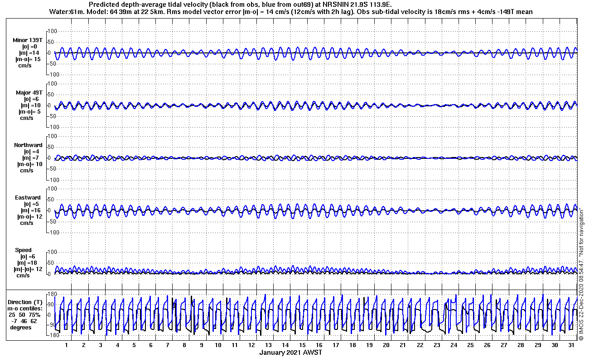This screenshot has width=589, height=362.
Task: Click the "January 2021 AWST" axis label
Action: (290, 352)
